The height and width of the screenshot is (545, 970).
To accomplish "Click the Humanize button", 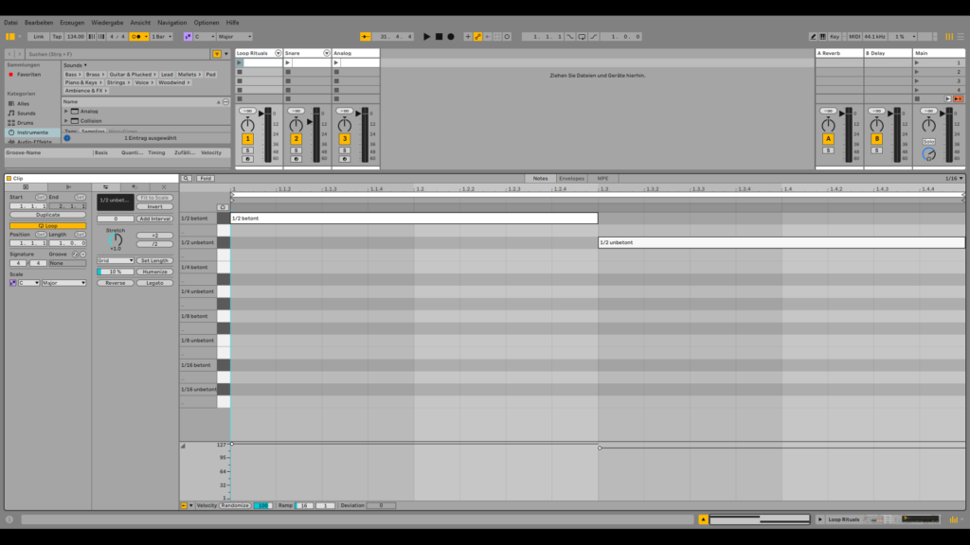I will [154, 272].
